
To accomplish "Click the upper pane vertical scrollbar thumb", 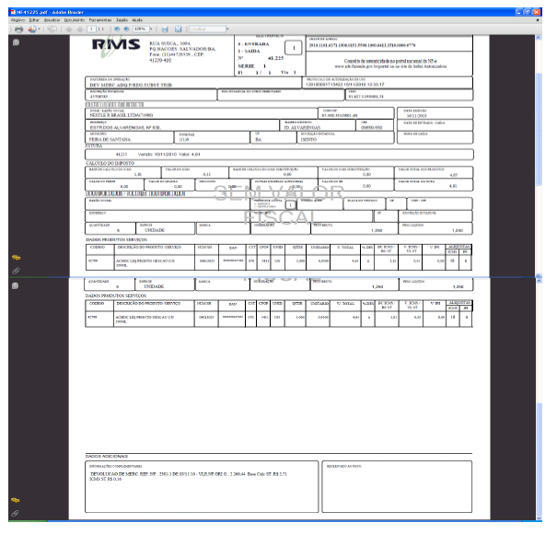I will pyautogui.click(x=539, y=129).
